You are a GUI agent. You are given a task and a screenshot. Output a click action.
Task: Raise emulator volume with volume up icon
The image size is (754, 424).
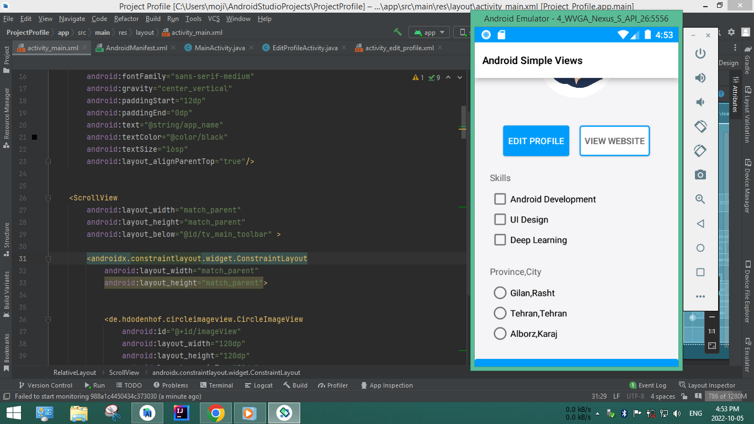pos(700,78)
